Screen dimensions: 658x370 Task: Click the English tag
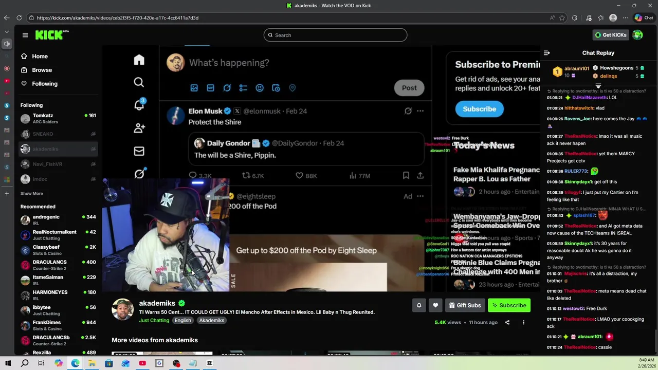182,320
